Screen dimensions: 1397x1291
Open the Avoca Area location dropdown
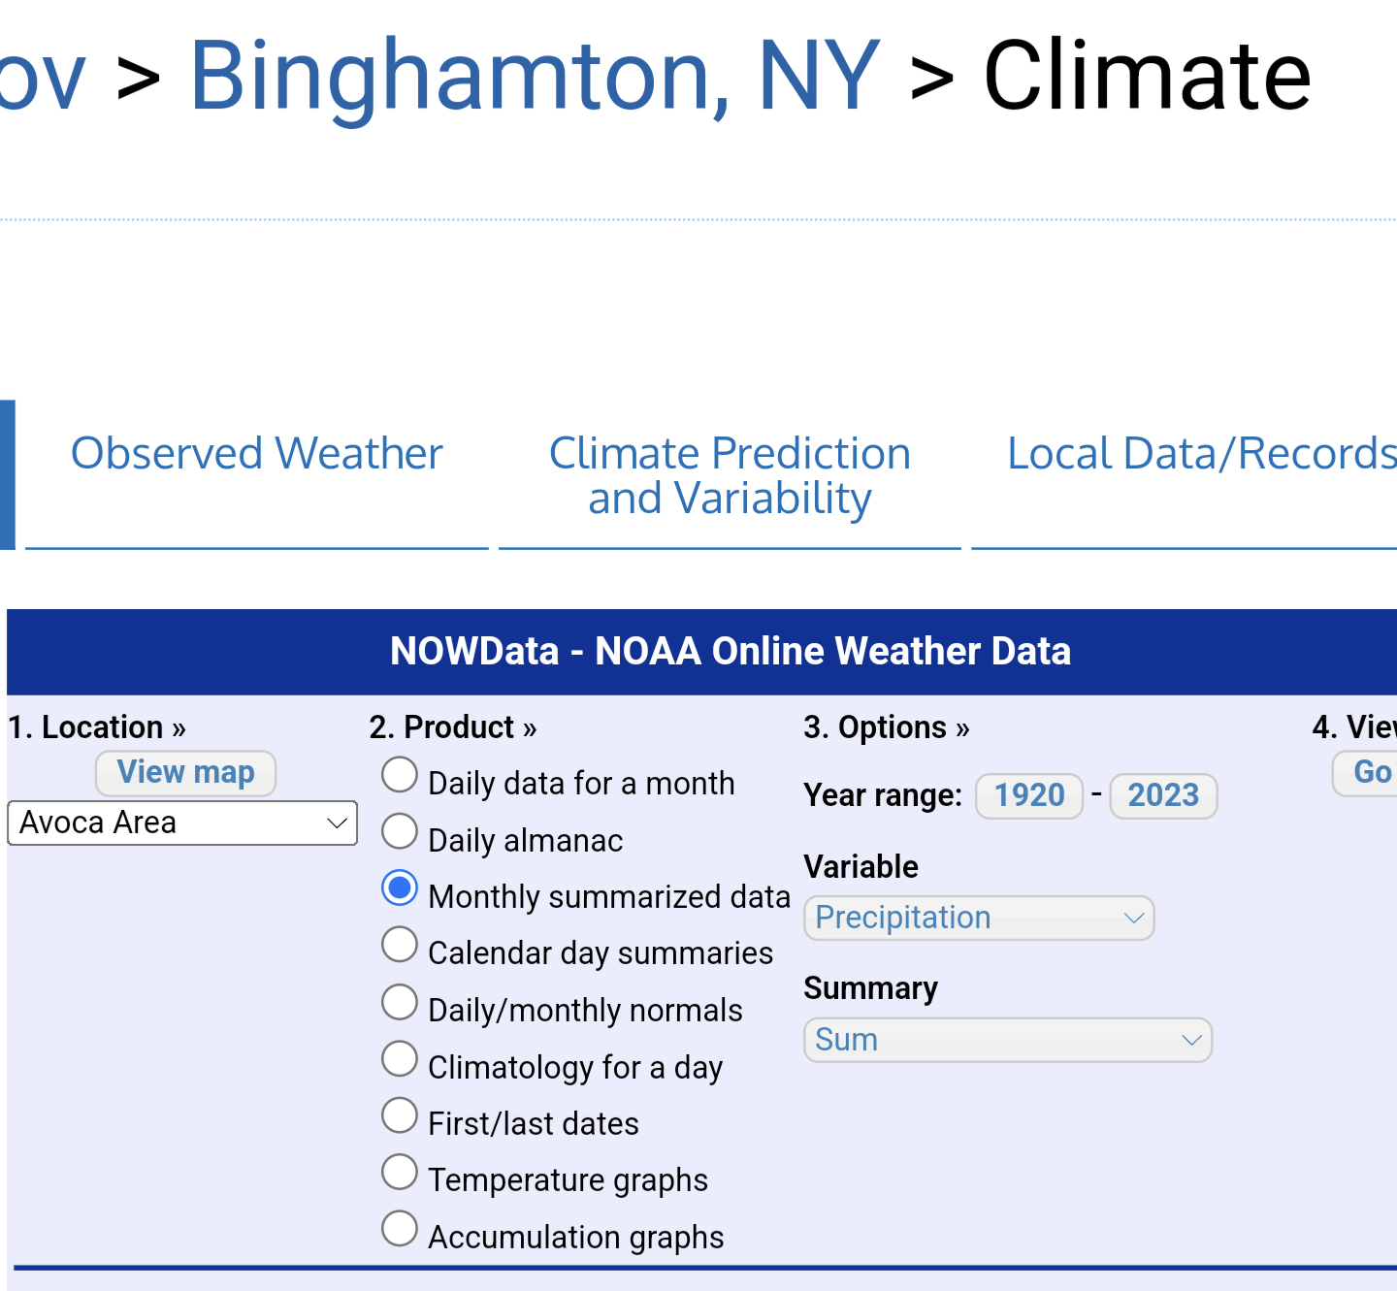(x=182, y=823)
